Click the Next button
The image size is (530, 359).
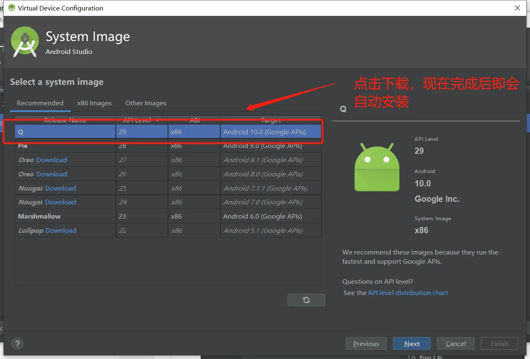click(412, 344)
